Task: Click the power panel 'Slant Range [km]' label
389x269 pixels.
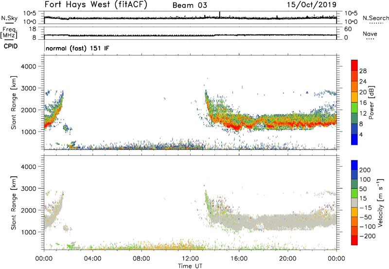Action: [14, 102]
